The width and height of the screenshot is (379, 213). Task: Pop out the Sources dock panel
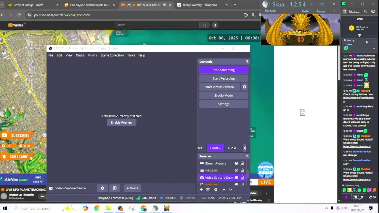coord(247,156)
